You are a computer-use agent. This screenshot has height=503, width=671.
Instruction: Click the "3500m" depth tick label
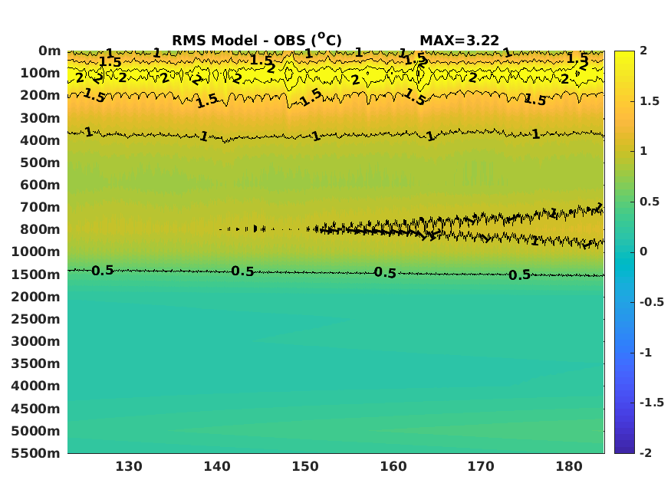pyautogui.click(x=36, y=363)
